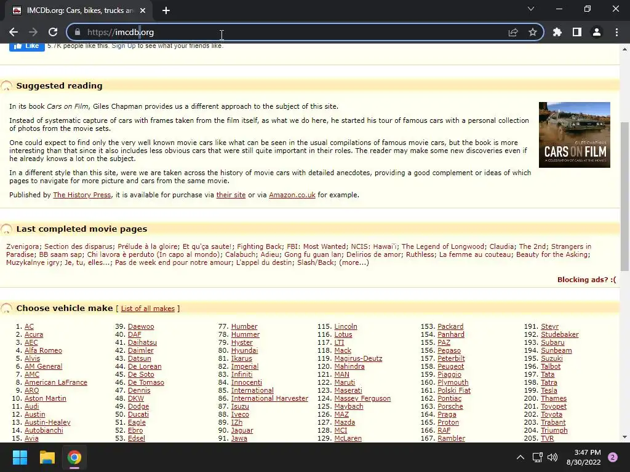The width and height of the screenshot is (630, 472).
Task: Click the share page icon in address bar
Action: (x=513, y=32)
